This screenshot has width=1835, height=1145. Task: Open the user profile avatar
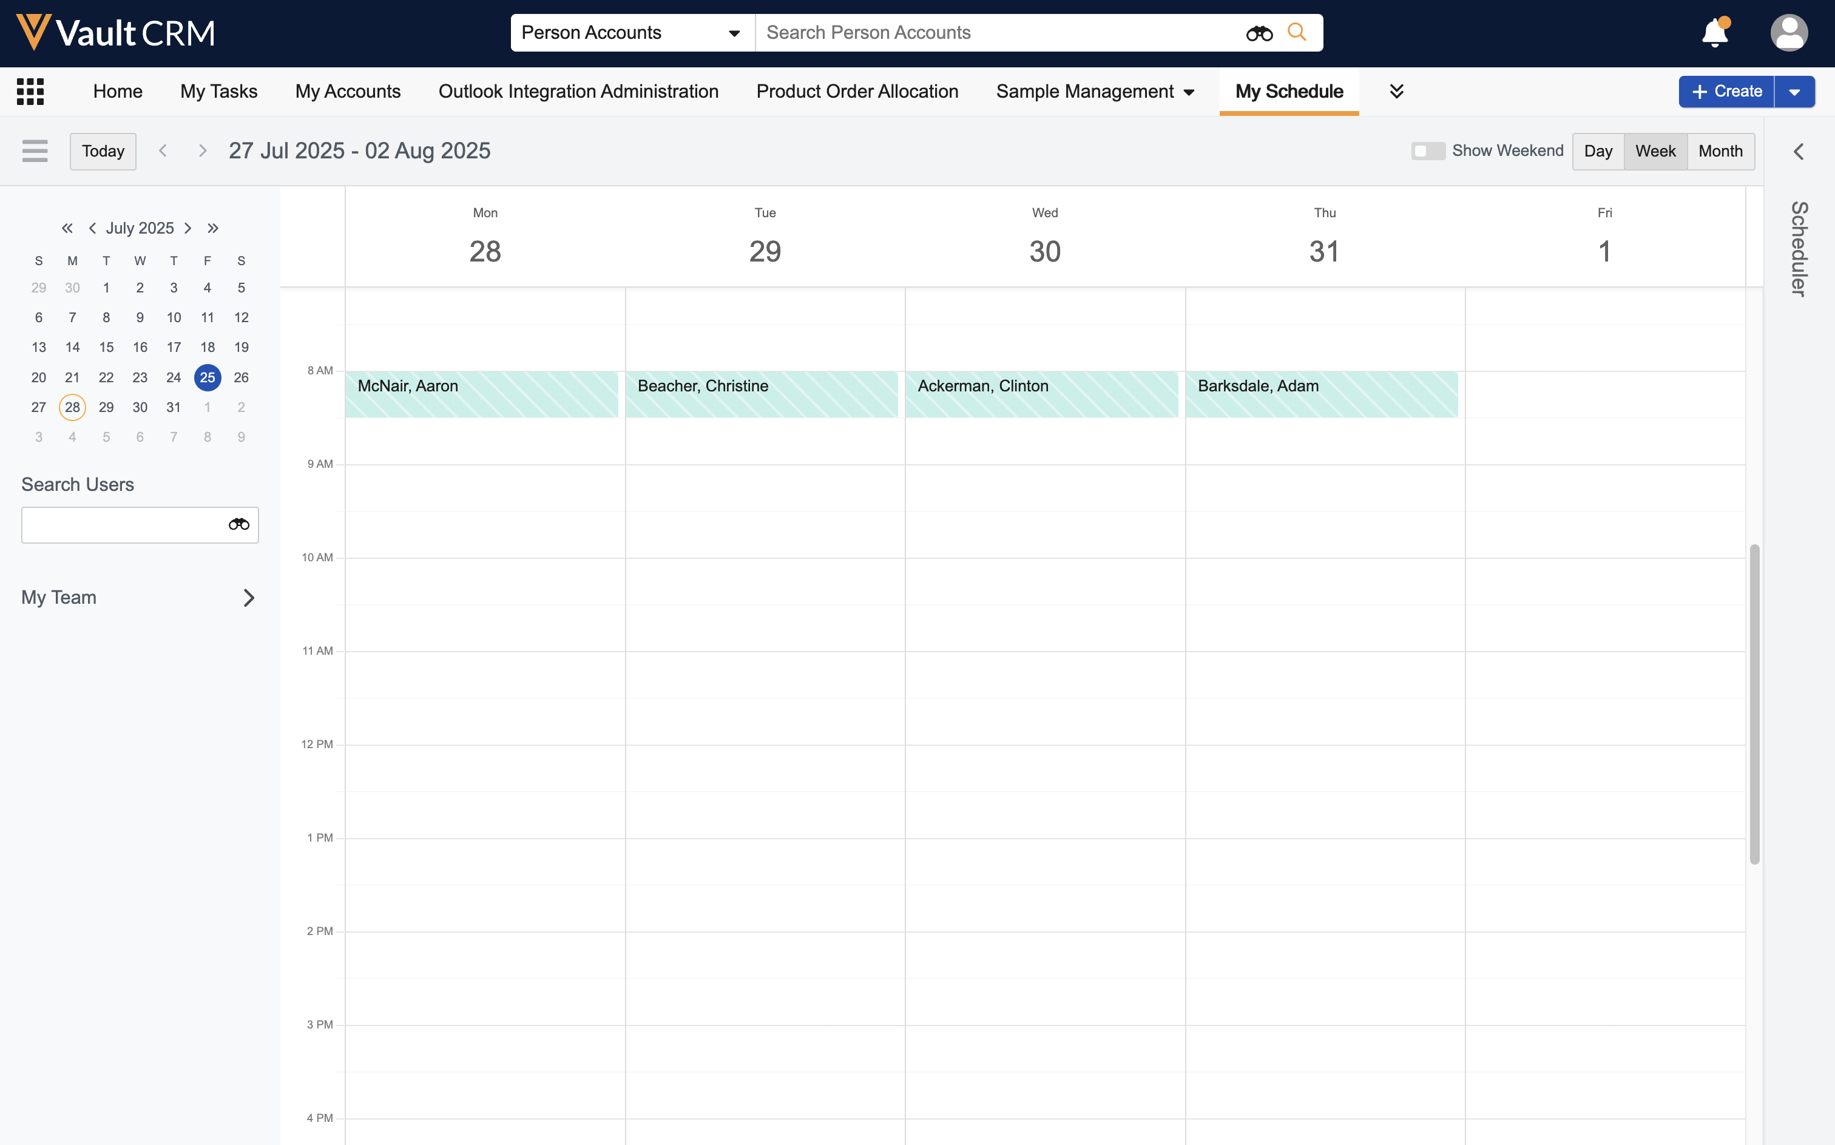point(1788,33)
